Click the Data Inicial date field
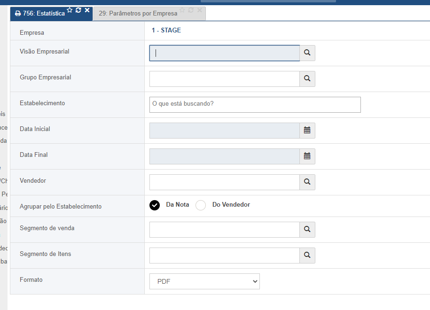 (x=225, y=131)
